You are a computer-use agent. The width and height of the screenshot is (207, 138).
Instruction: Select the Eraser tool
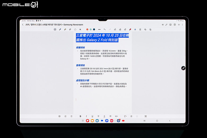click(70, 29)
